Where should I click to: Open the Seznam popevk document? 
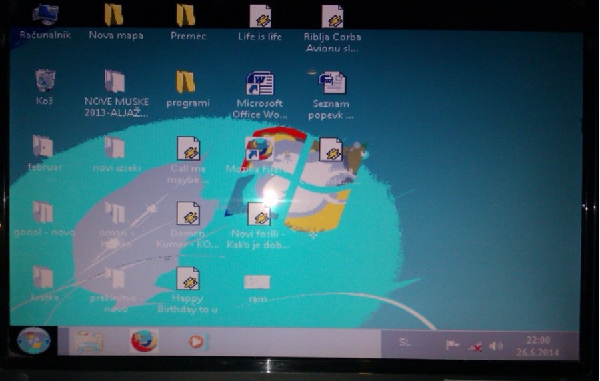tap(332, 83)
